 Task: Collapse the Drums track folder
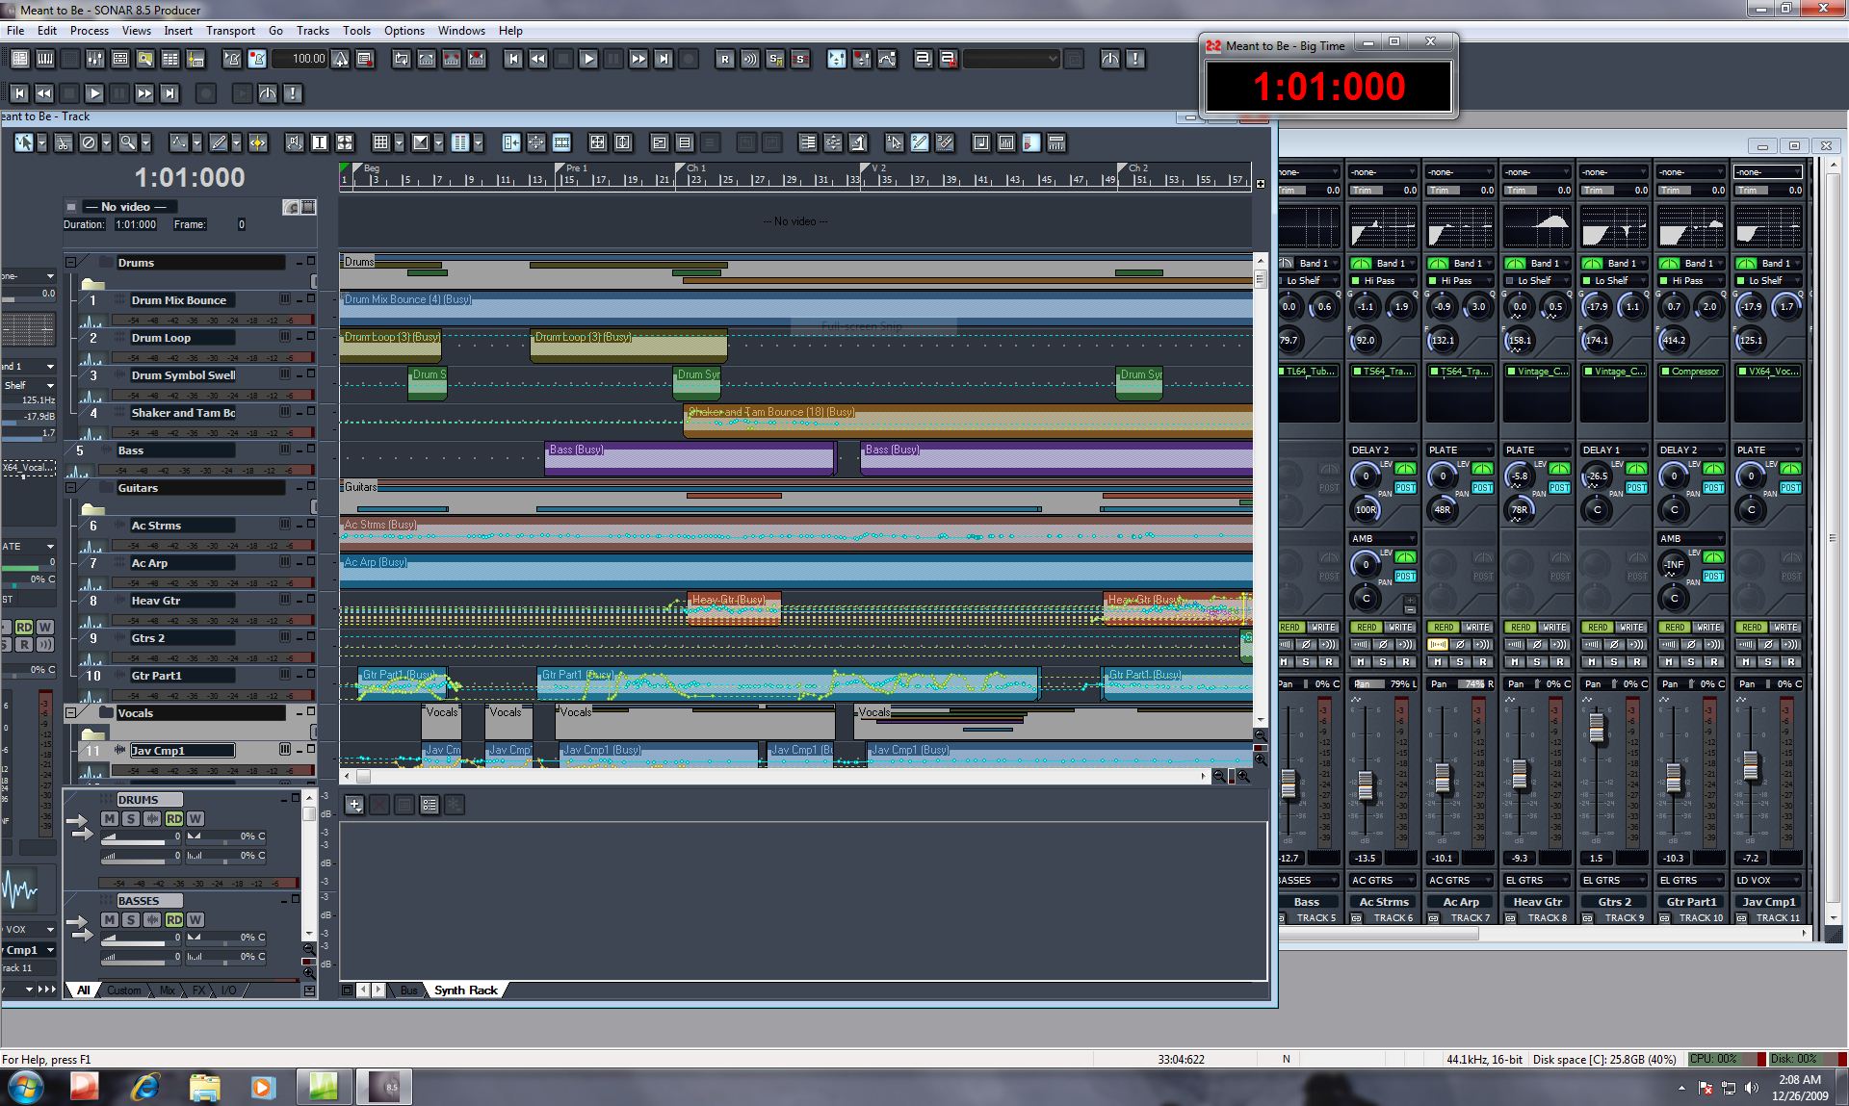[x=70, y=262]
